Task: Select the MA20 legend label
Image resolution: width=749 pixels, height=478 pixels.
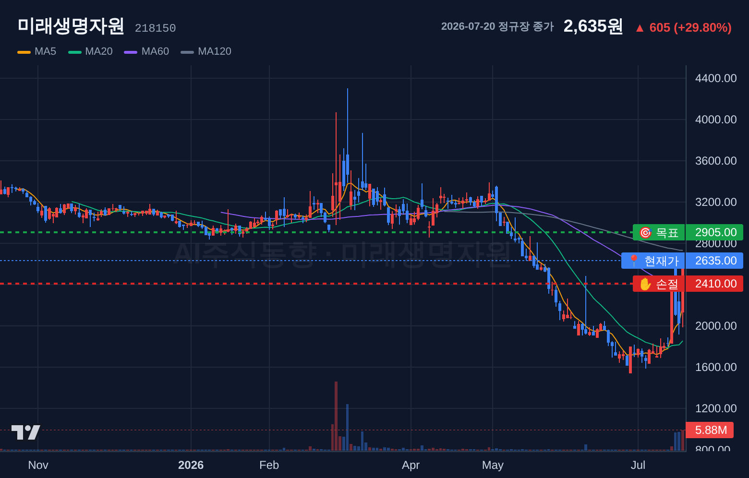Action: pyautogui.click(x=99, y=51)
